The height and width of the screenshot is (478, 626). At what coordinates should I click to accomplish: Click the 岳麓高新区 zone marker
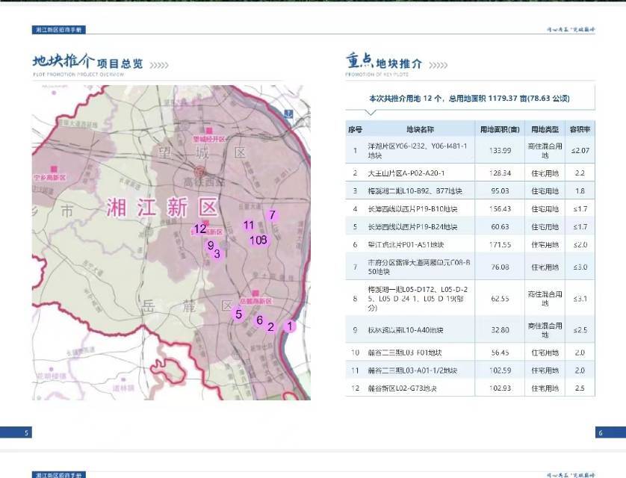pos(255,292)
